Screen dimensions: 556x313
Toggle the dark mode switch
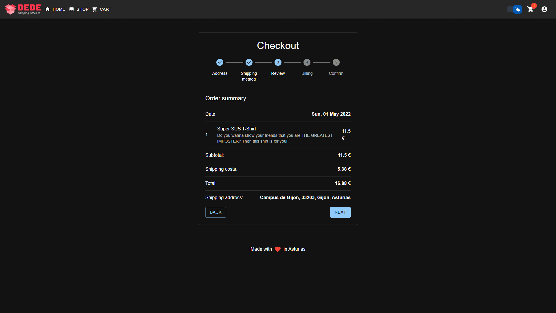tap(515, 9)
